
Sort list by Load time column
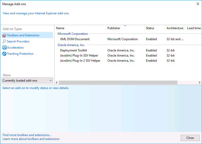pyautogui.click(x=194, y=28)
